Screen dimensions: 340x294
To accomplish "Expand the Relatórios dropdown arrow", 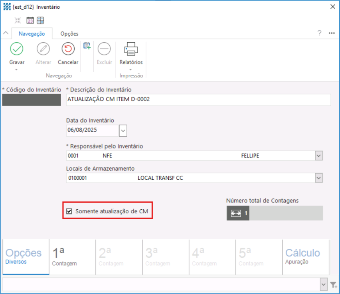I will pyautogui.click(x=130, y=70).
